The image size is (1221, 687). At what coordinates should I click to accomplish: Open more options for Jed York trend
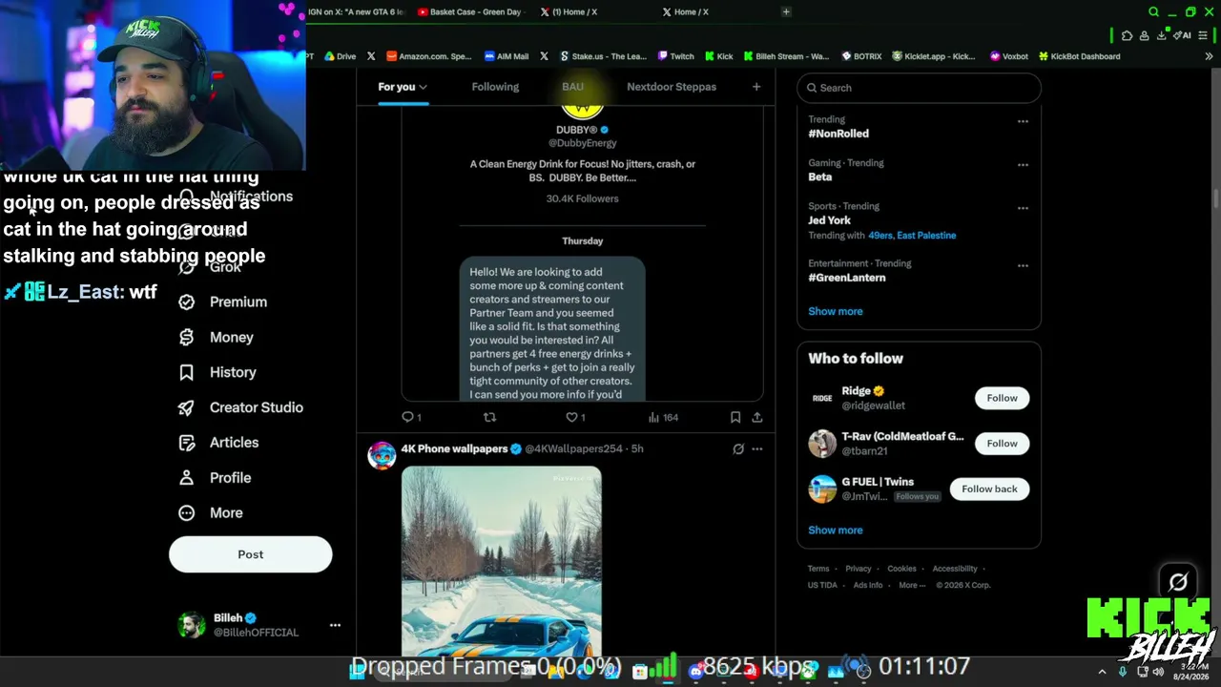click(1023, 207)
